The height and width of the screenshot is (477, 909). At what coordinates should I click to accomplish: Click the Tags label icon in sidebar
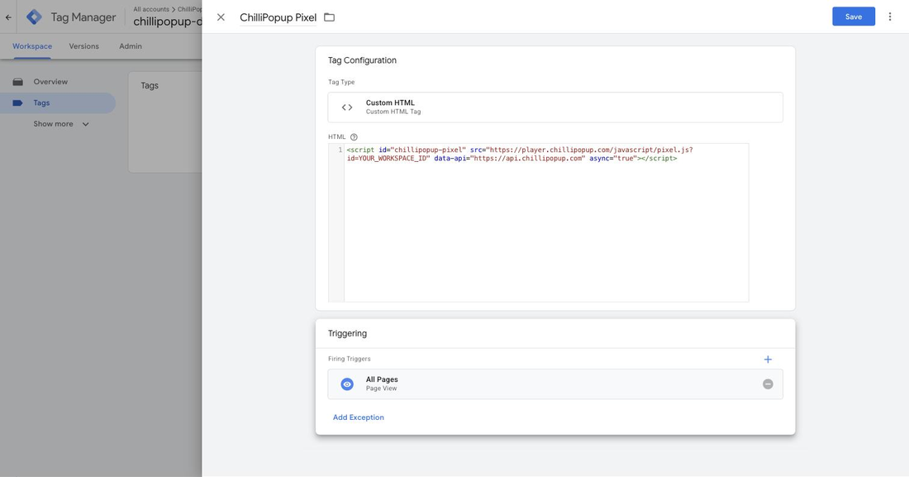pyautogui.click(x=18, y=103)
